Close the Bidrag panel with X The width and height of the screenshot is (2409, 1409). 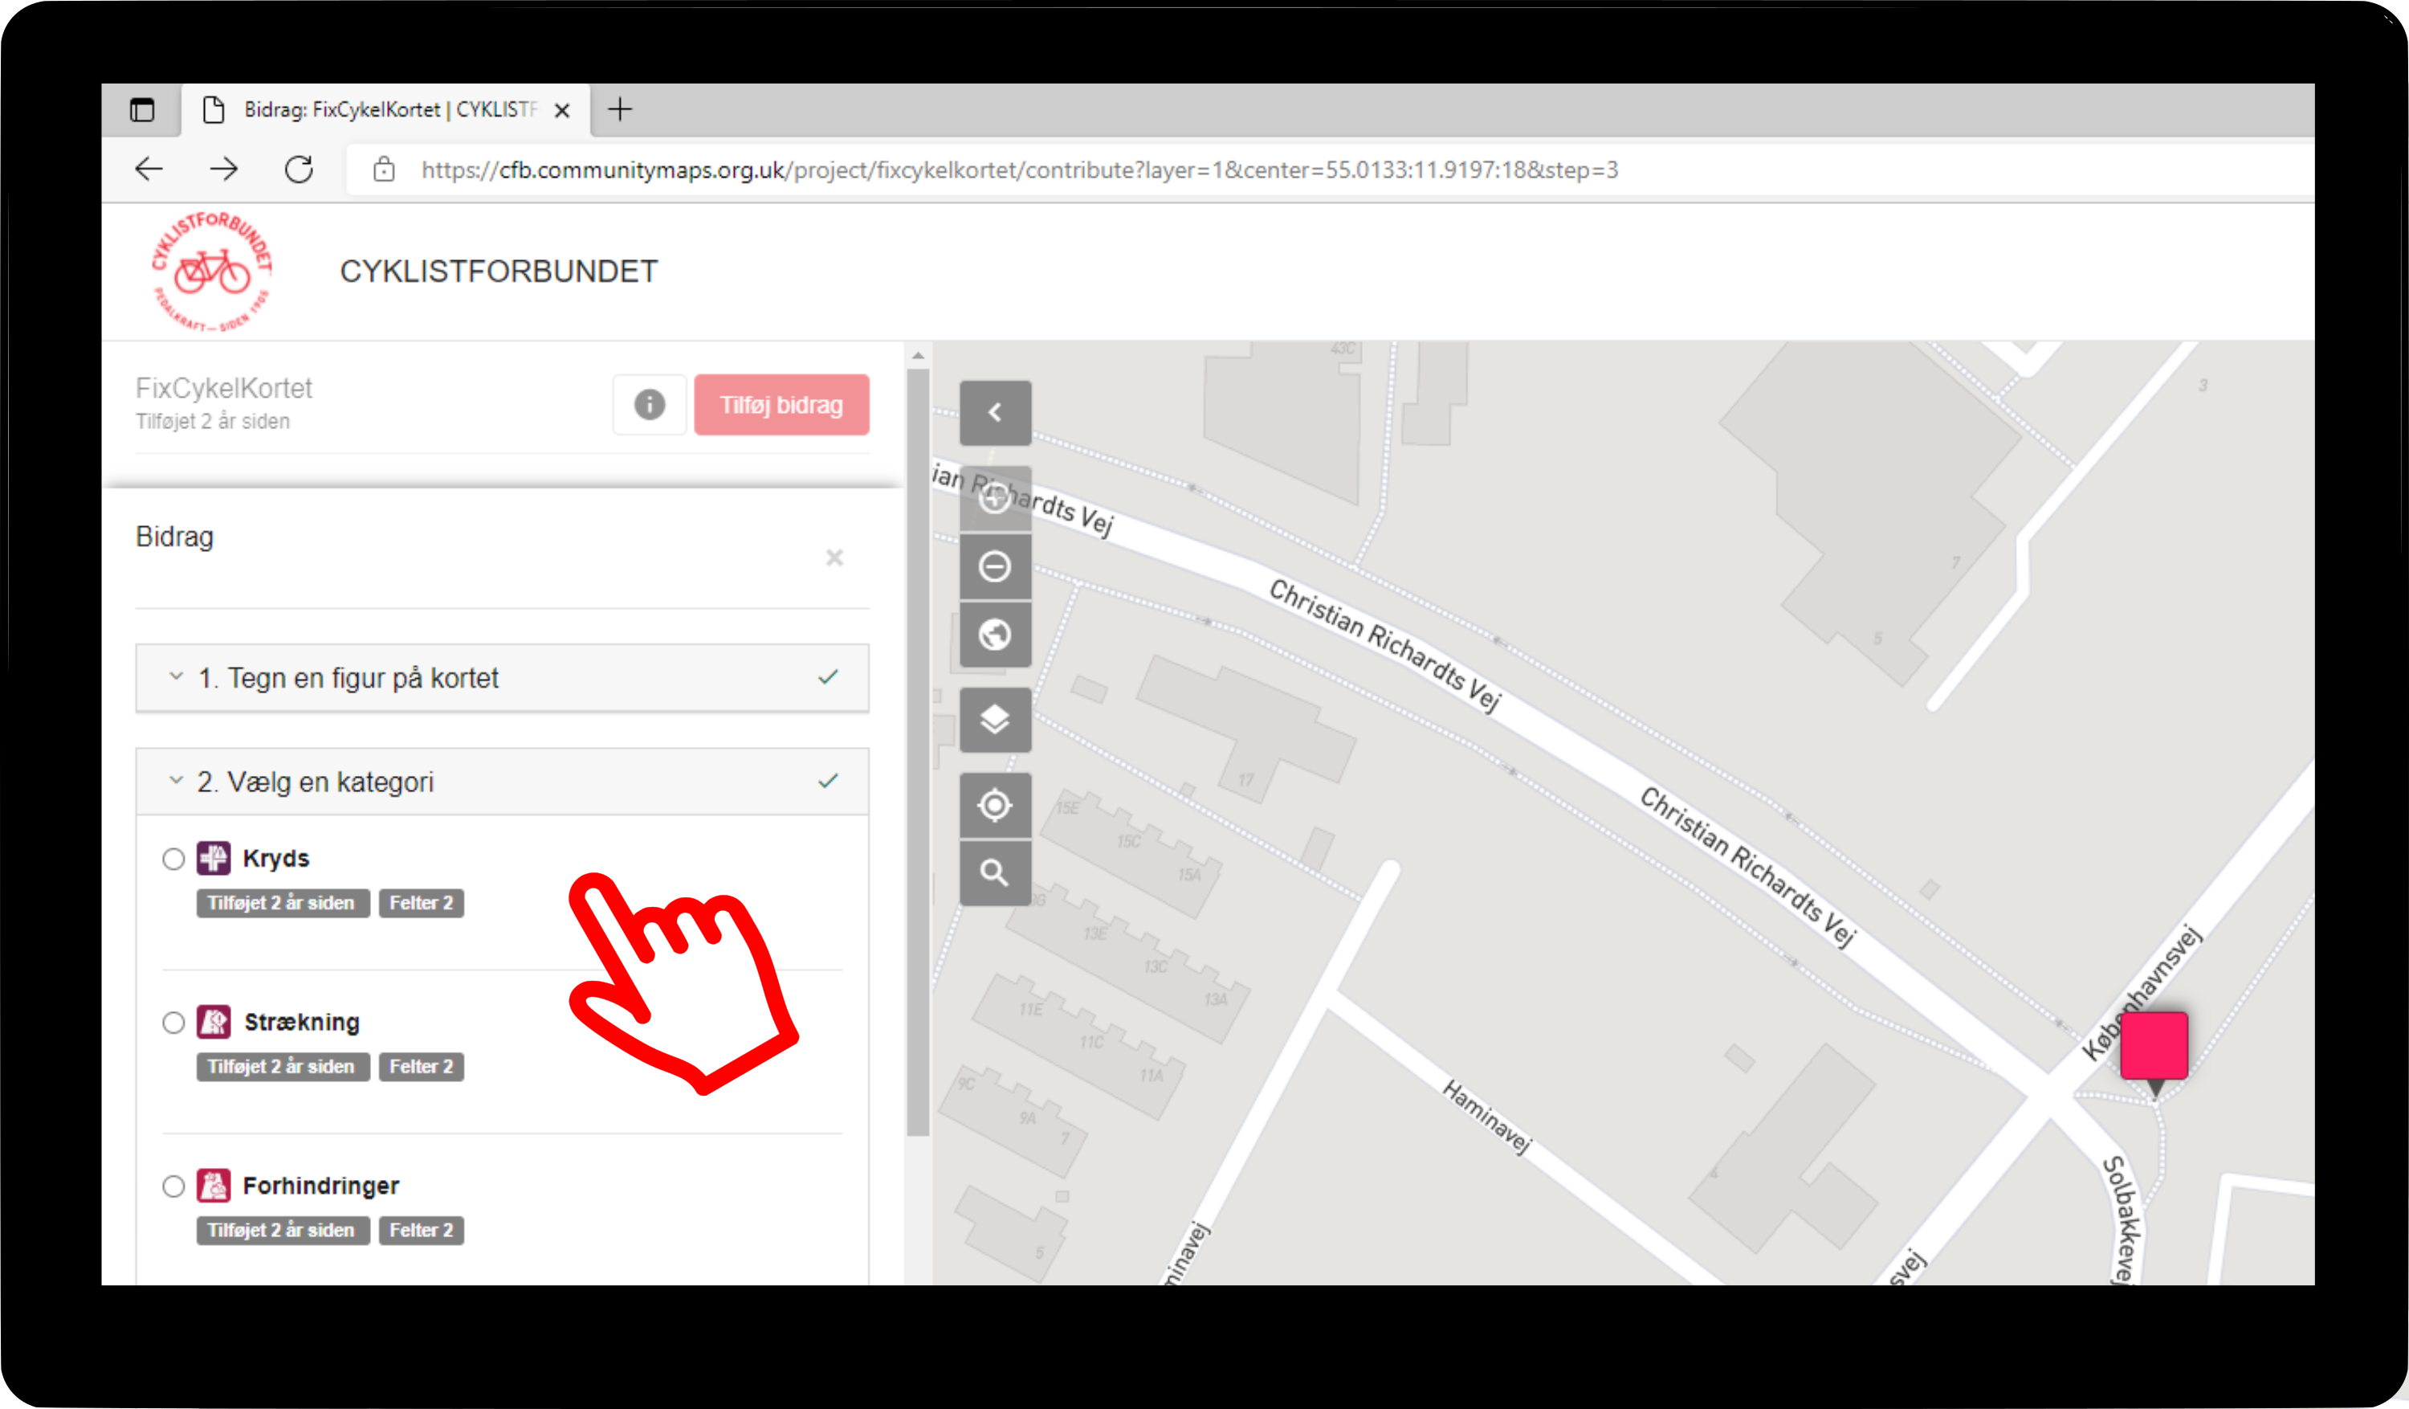click(x=834, y=557)
